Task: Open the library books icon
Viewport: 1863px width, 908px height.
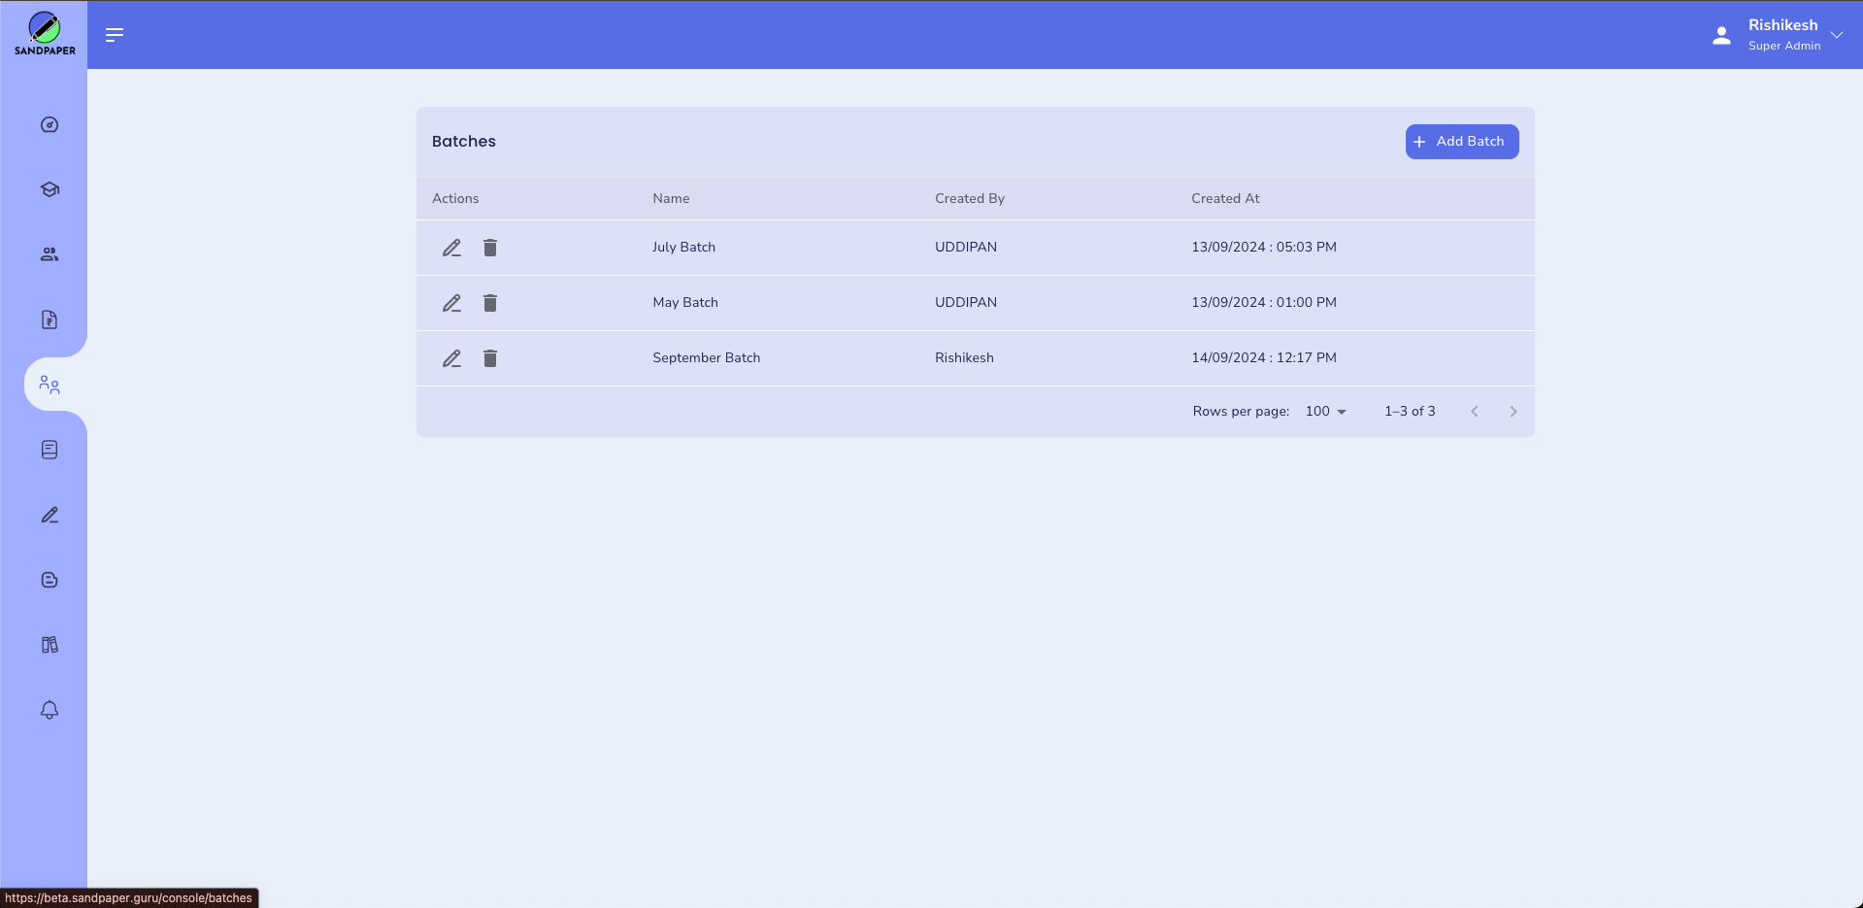Action: click(x=49, y=644)
